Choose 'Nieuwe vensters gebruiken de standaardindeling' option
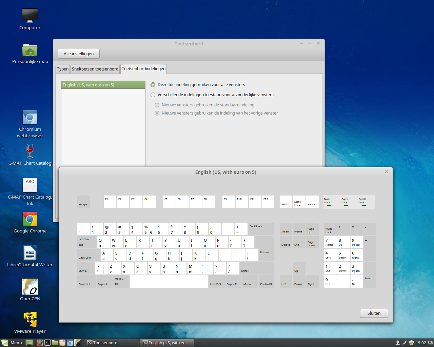Viewport: 434px width, 347px height. coord(157,105)
